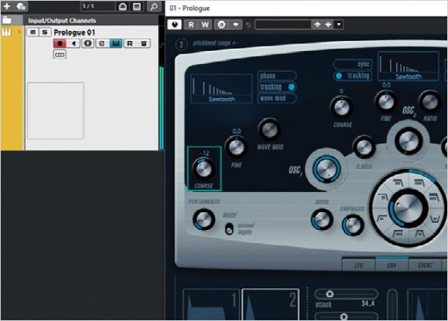Screen dimensions: 448x321
Task: Click the OSC 1 Coarse knob
Action: (203, 169)
